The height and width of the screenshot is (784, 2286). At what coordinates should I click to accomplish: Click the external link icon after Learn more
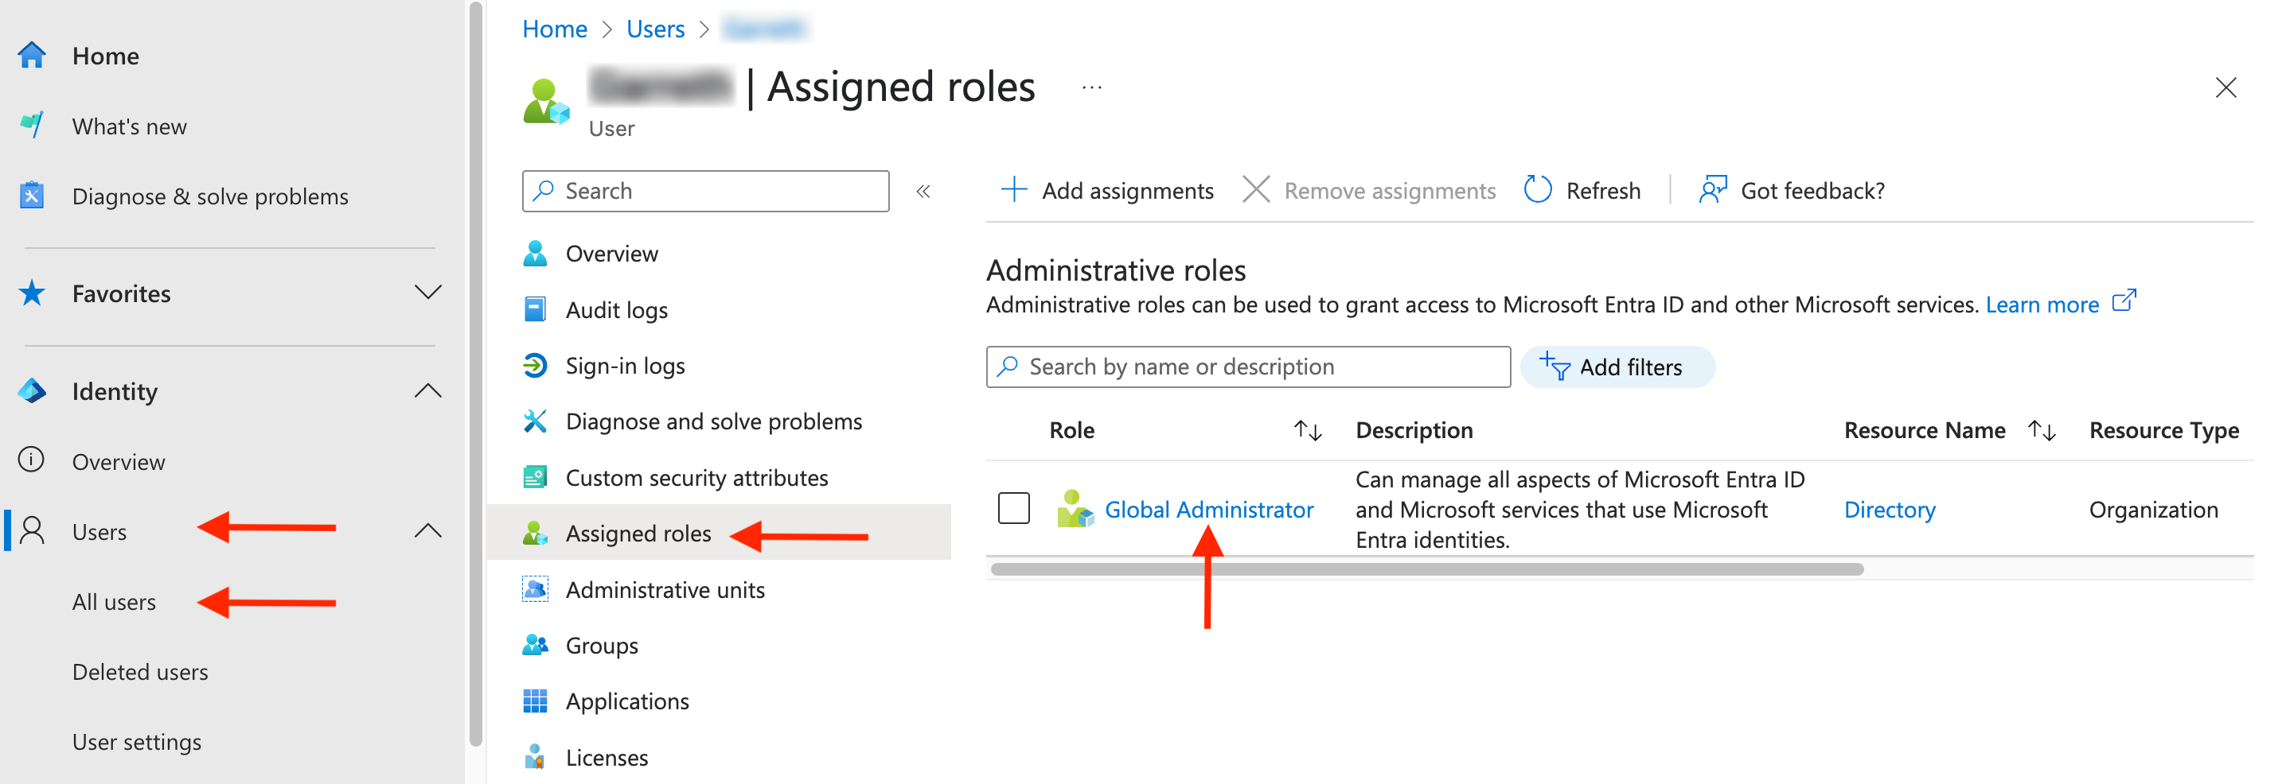pos(2124,301)
